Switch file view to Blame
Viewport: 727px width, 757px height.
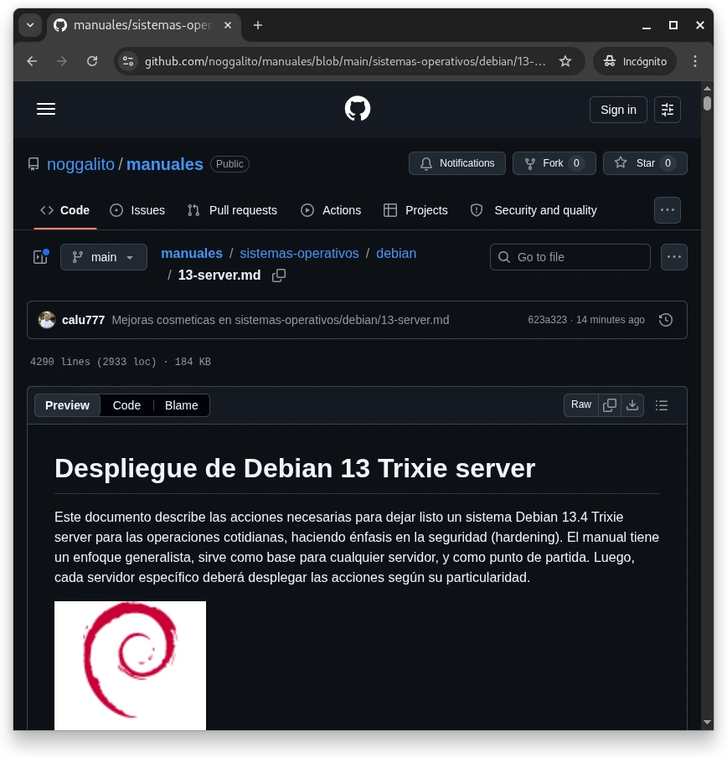(x=182, y=405)
